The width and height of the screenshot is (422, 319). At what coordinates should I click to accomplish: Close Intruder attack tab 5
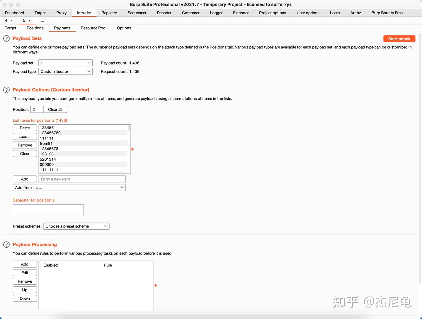(x=29, y=21)
